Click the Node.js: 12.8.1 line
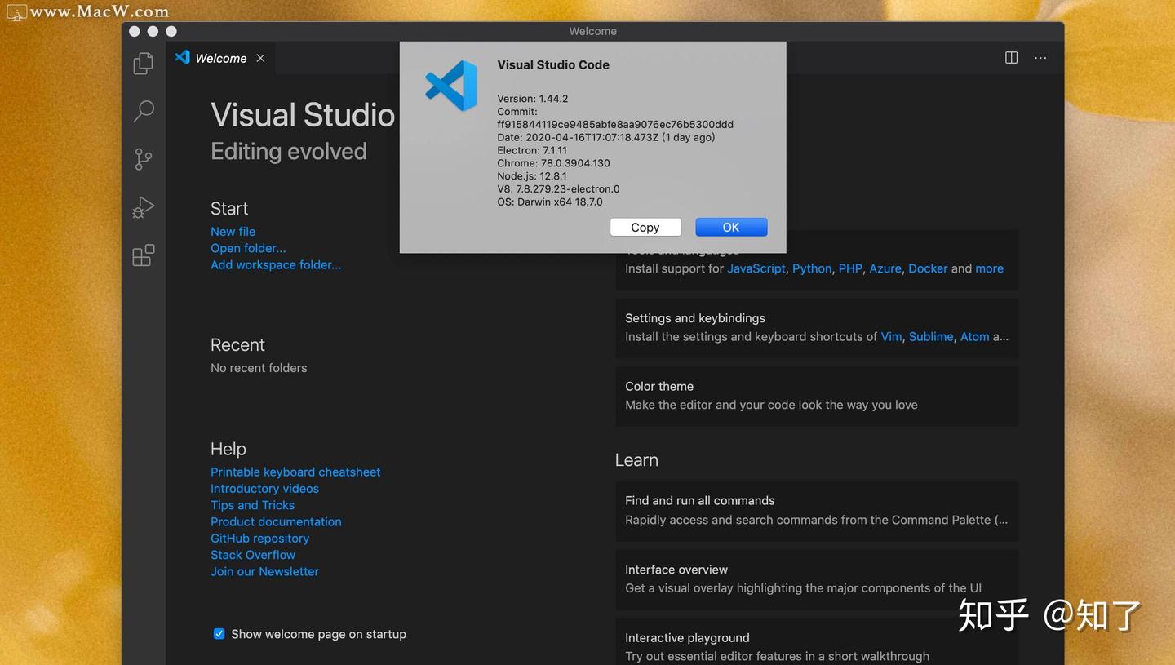 click(x=531, y=176)
